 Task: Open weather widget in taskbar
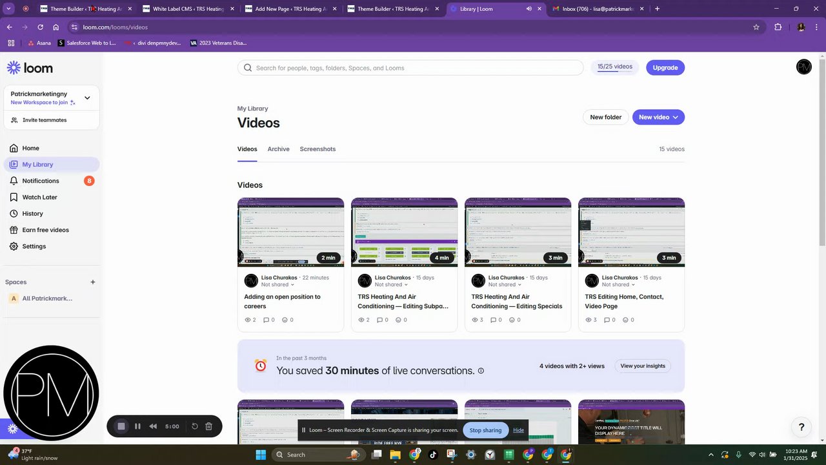32,455
